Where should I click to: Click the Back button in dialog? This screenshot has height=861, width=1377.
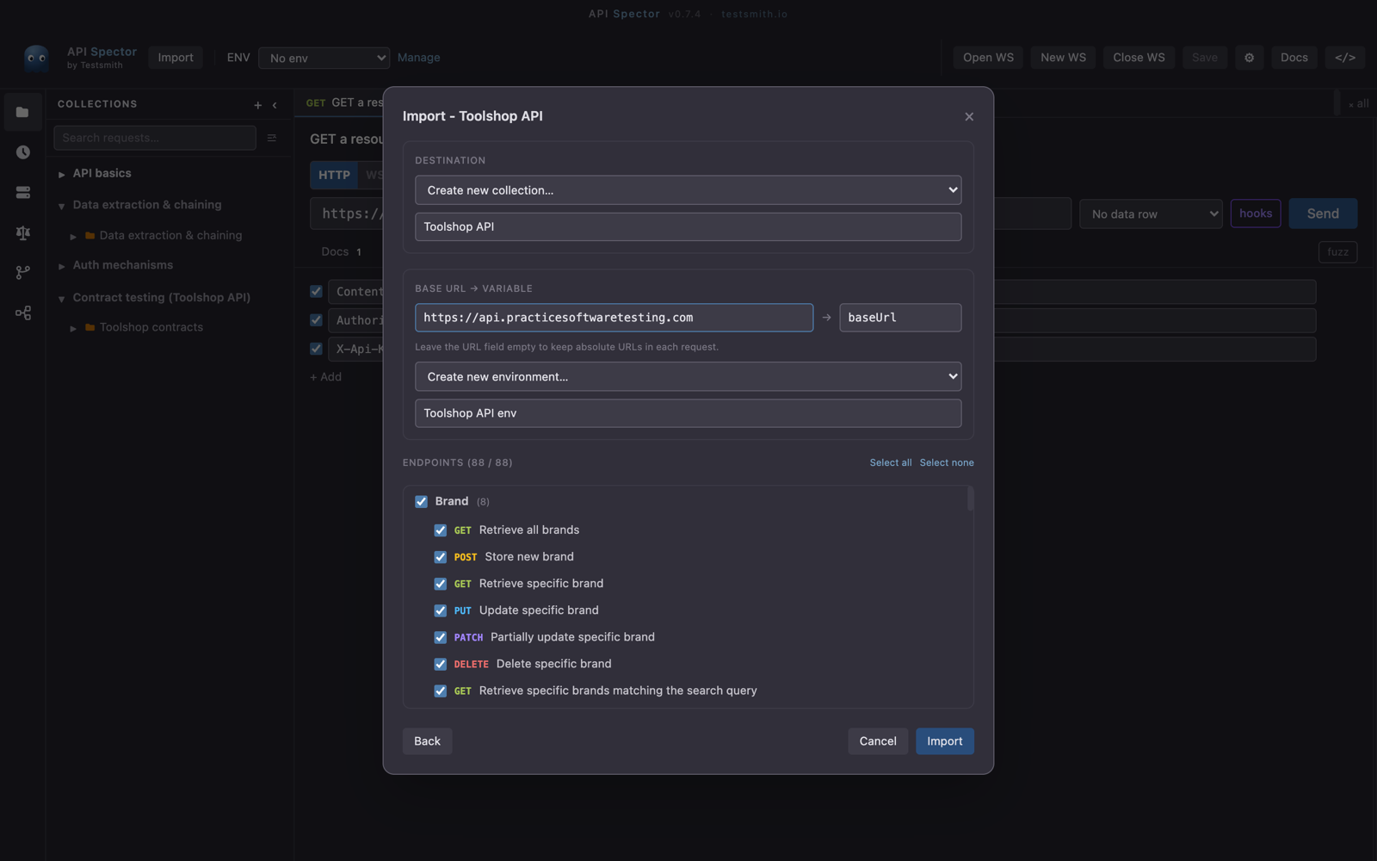coord(427,741)
